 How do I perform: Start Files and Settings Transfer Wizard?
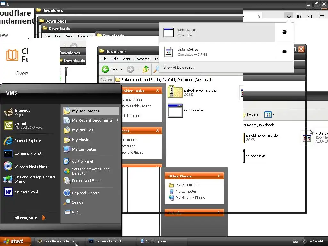[x=29, y=179]
